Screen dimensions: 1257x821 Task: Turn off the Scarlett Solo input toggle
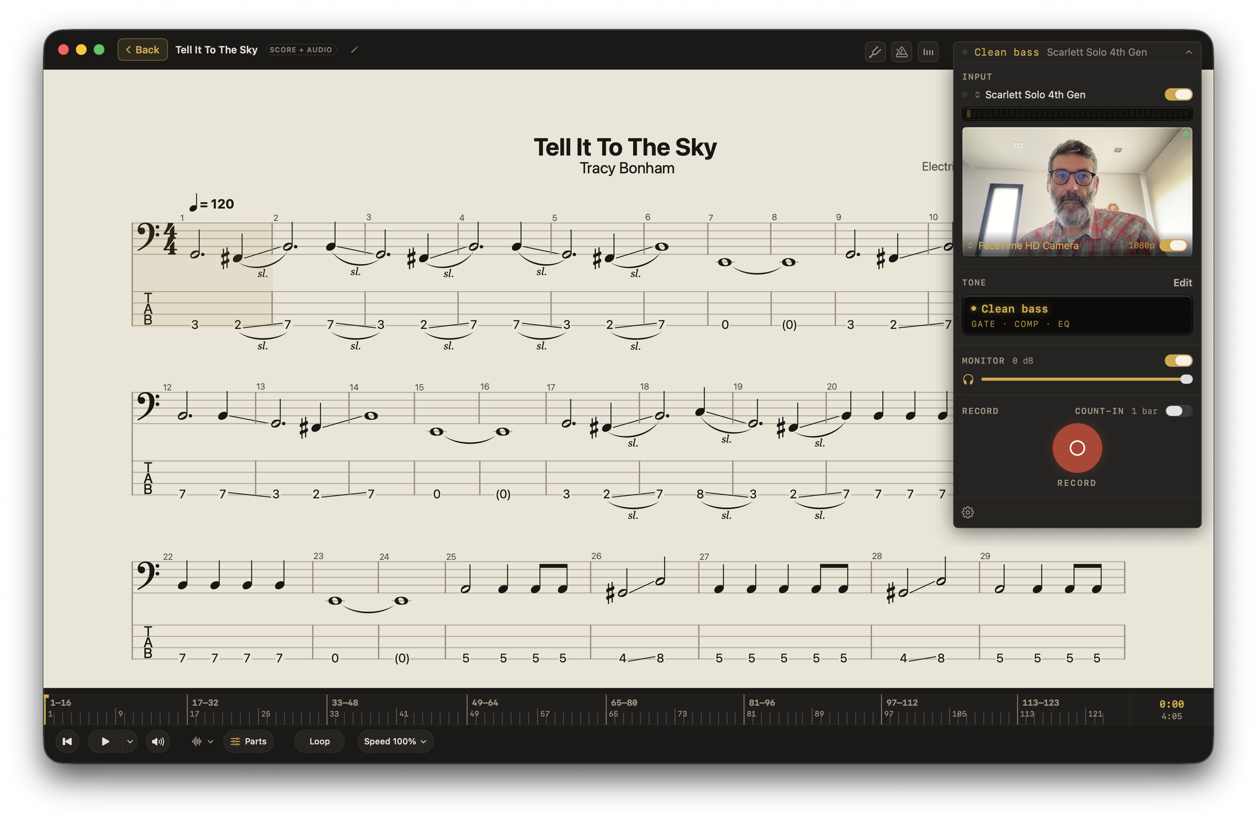click(1178, 94)
